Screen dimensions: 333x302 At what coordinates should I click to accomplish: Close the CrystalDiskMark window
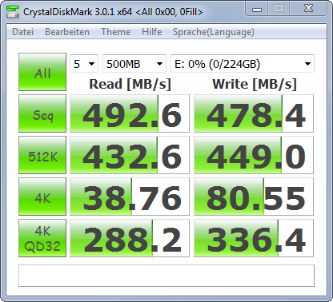click(x=308, y=9)
